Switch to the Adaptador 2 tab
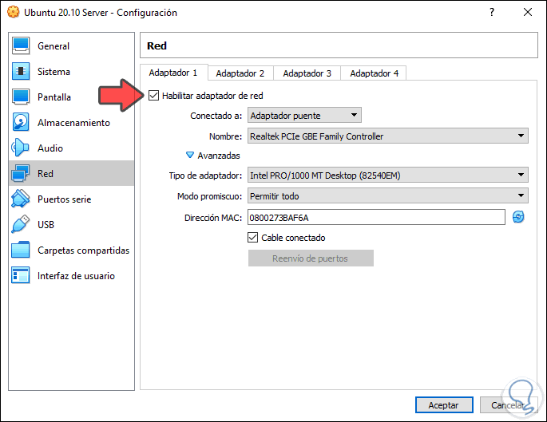The width and height of the screenshot is (547, 422). (240, 73)
